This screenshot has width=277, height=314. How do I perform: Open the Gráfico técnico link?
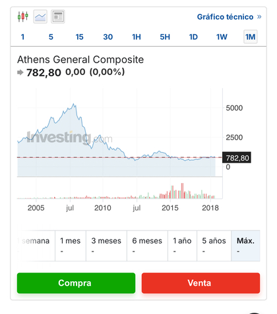coord(229,17)
